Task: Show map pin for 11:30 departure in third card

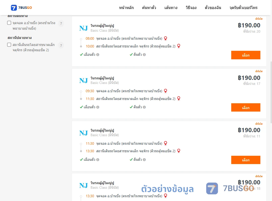Action: (165, 143)
